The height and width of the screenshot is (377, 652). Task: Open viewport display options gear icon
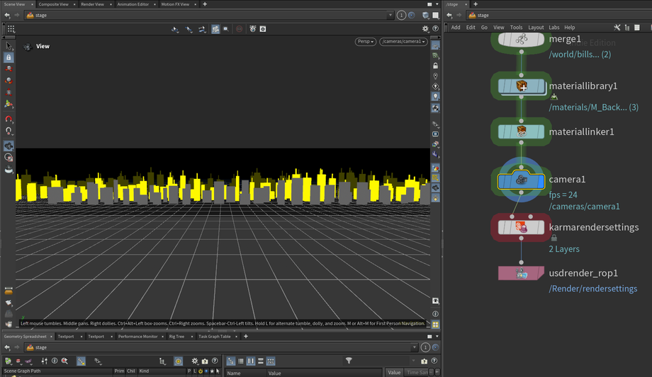tap(425, 29)
